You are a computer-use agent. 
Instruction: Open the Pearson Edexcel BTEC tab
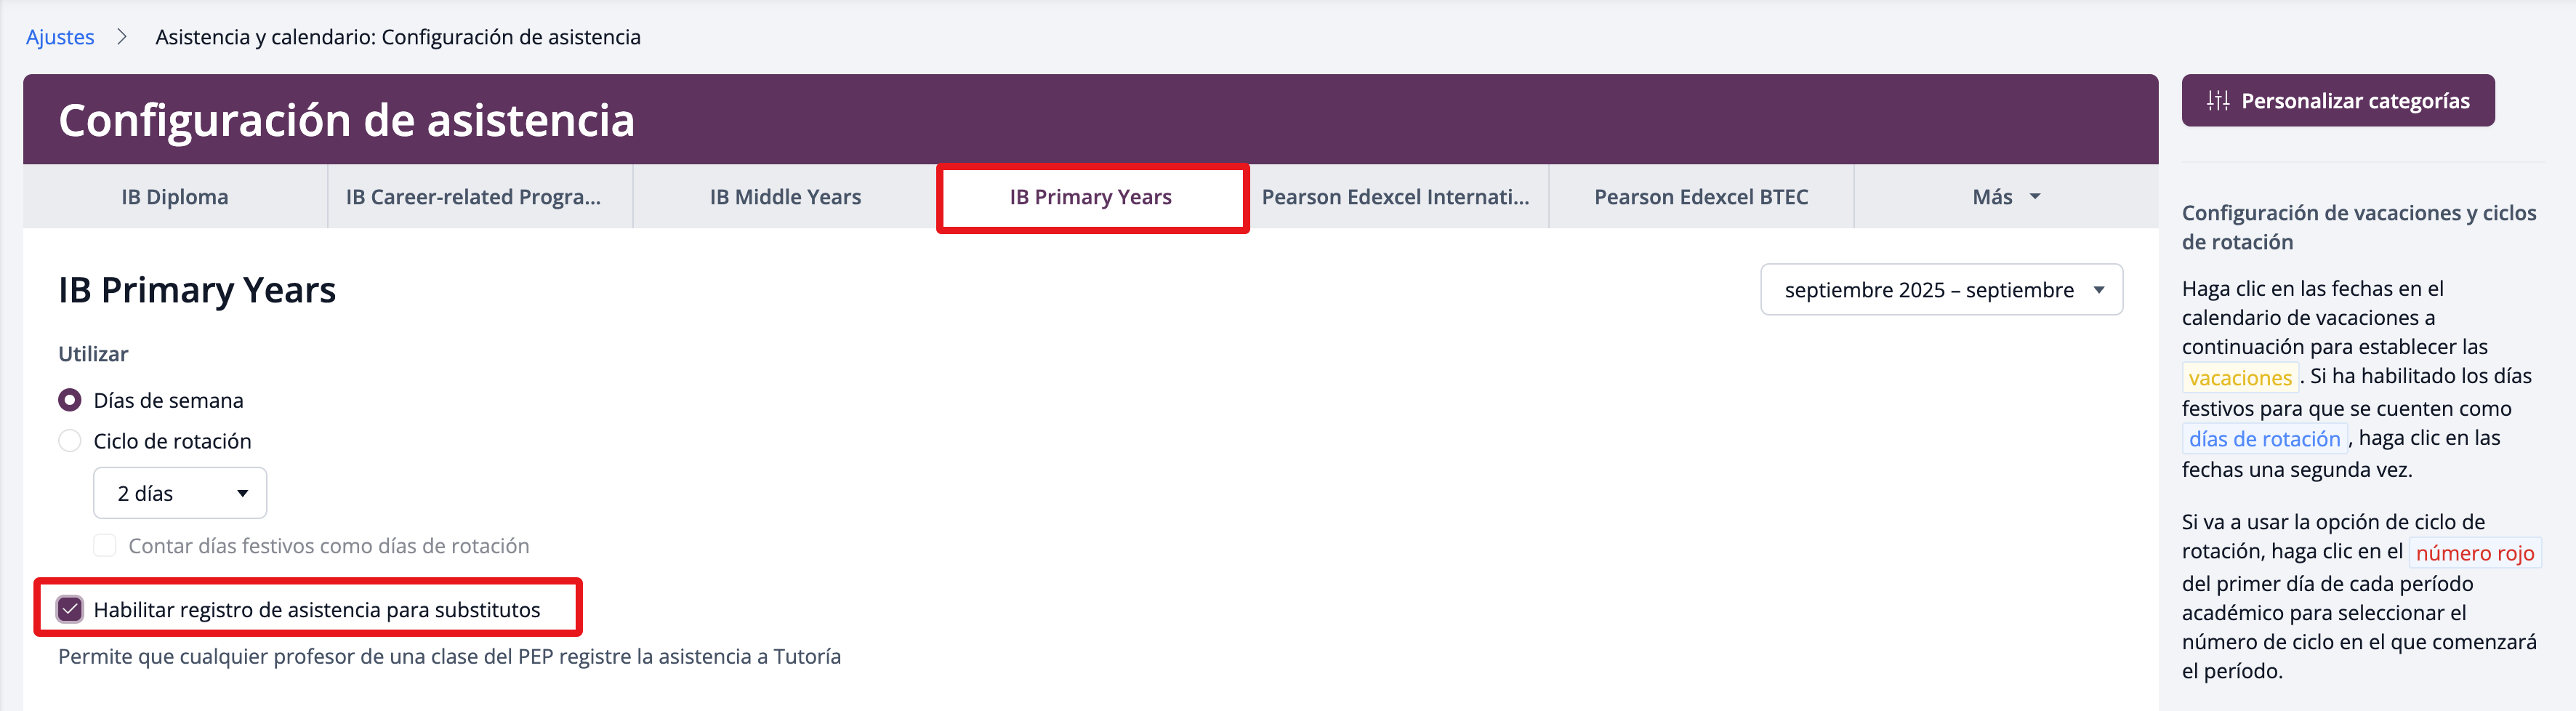1700,197
